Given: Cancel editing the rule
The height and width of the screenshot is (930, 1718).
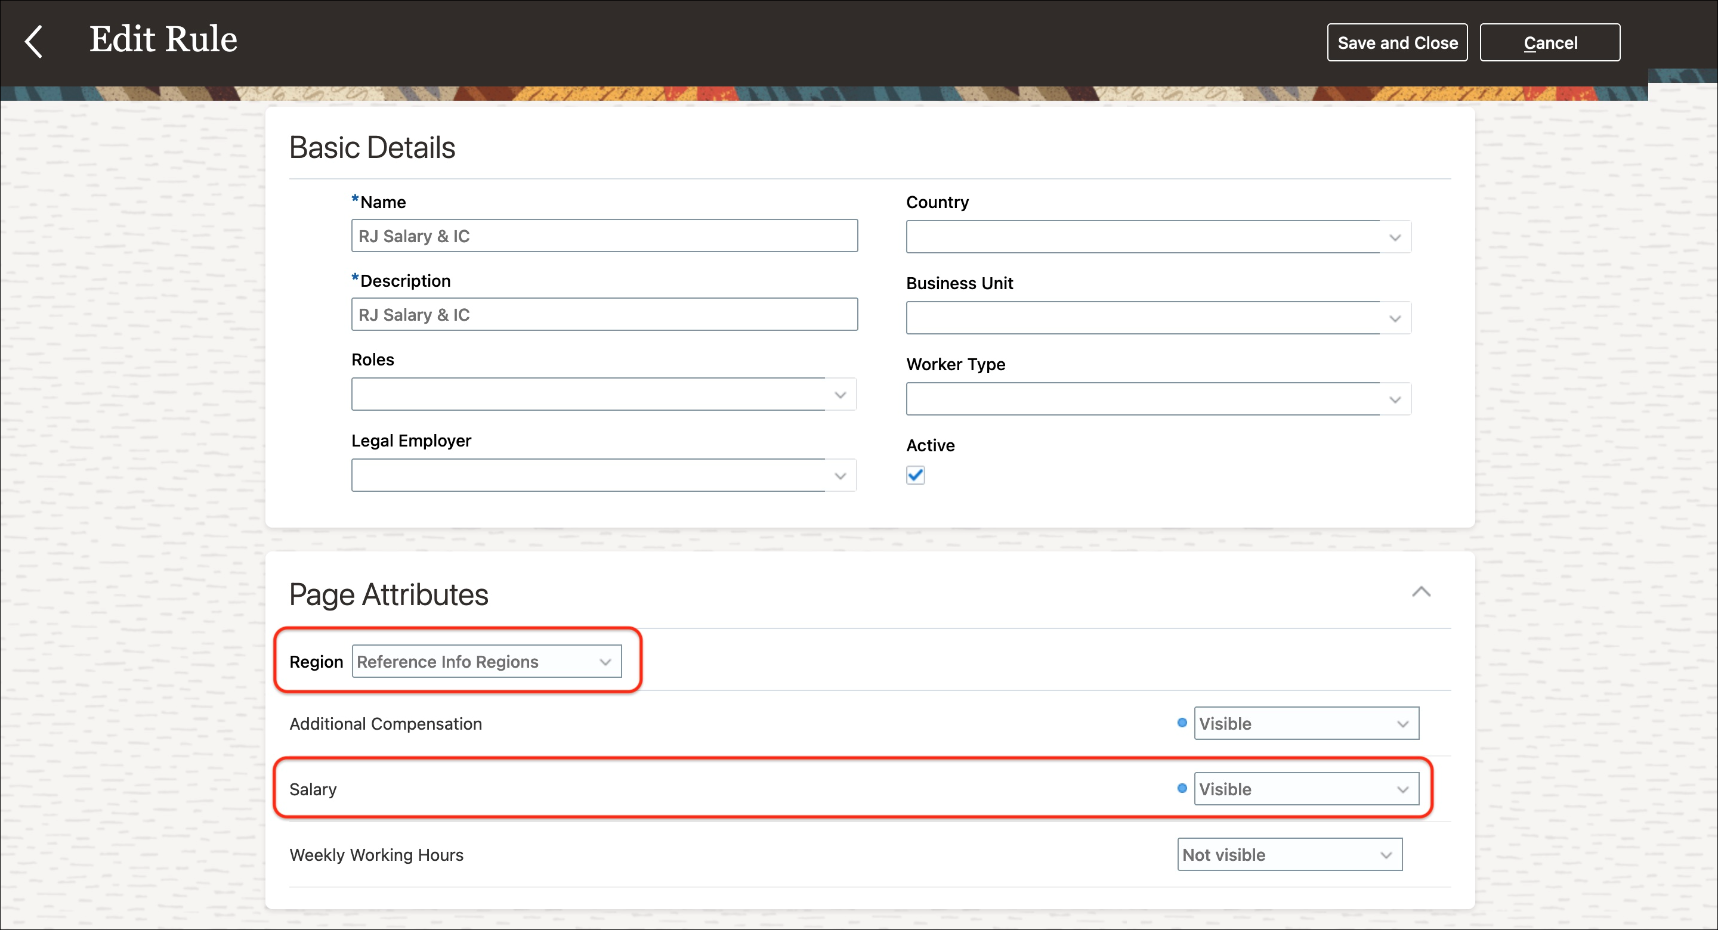Looking at the screenshot, I should point(1549,43).
